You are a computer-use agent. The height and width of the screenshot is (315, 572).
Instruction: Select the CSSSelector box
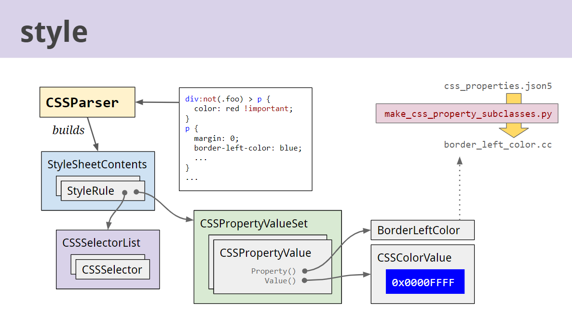113,269
